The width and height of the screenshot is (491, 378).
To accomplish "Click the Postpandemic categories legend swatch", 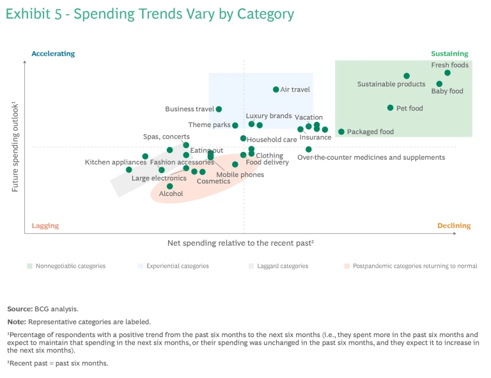I will pyautogui.click(x=347, y=266).
